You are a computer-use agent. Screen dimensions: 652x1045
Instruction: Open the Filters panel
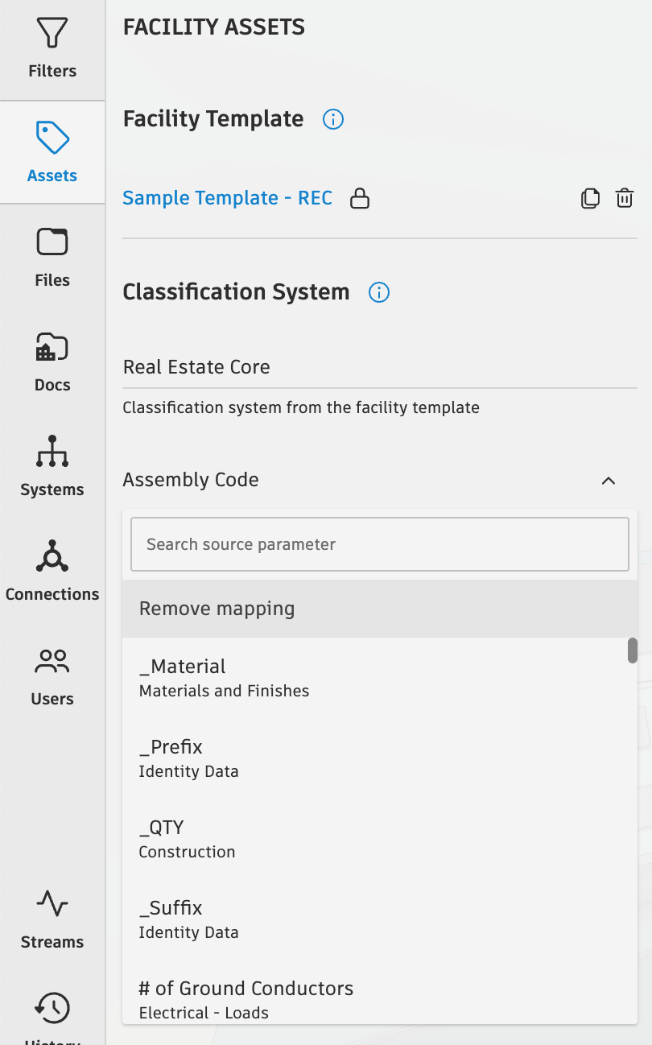[x=52, y=49]
